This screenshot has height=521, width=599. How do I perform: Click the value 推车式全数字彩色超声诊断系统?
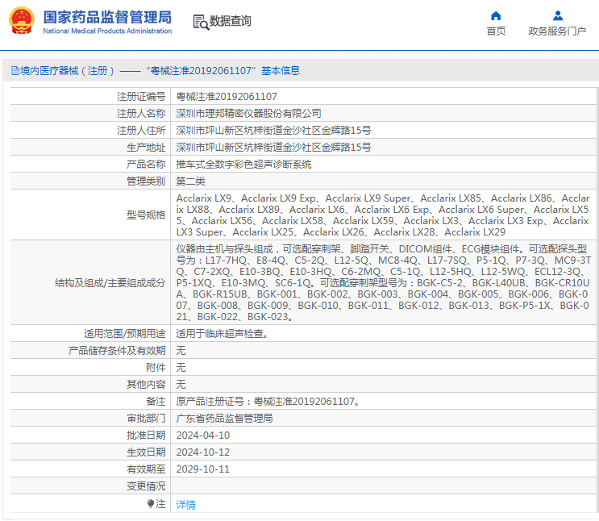click(243, 164)
